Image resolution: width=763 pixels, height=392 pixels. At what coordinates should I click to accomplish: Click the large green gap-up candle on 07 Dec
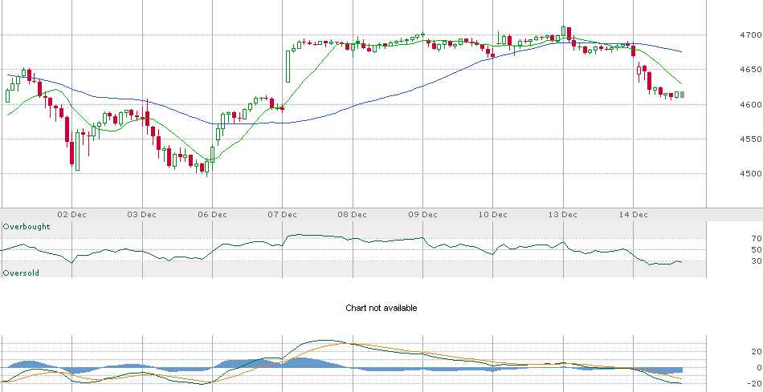[288, 66]
